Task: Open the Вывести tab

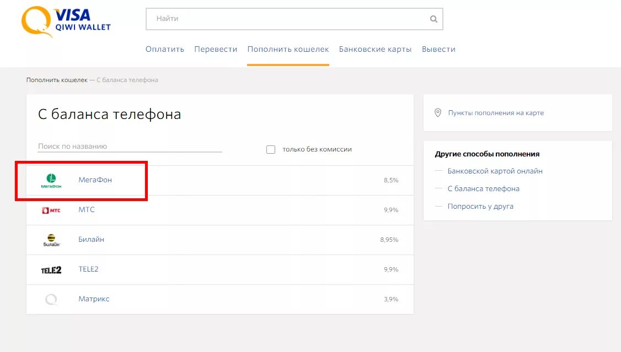Action: pos(438,49)
